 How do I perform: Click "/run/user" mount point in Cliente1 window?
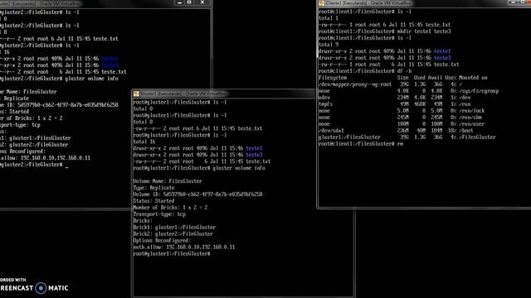point(472,124)
